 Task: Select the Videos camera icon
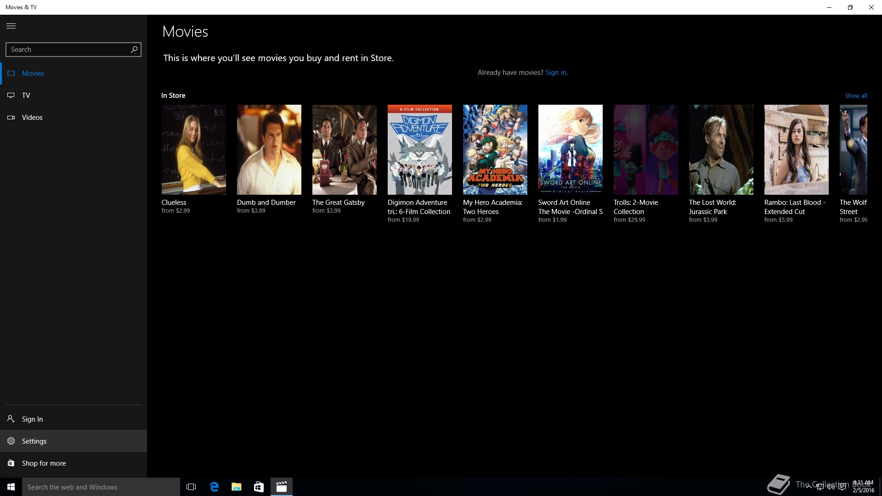pyautogui.click(x=11, y=118)
